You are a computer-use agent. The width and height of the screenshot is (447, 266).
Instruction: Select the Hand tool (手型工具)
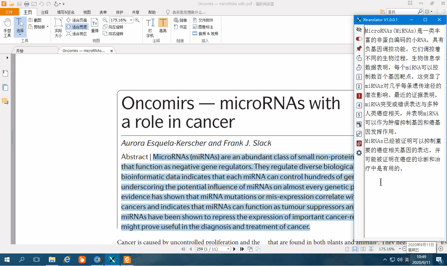pos(7,27)
